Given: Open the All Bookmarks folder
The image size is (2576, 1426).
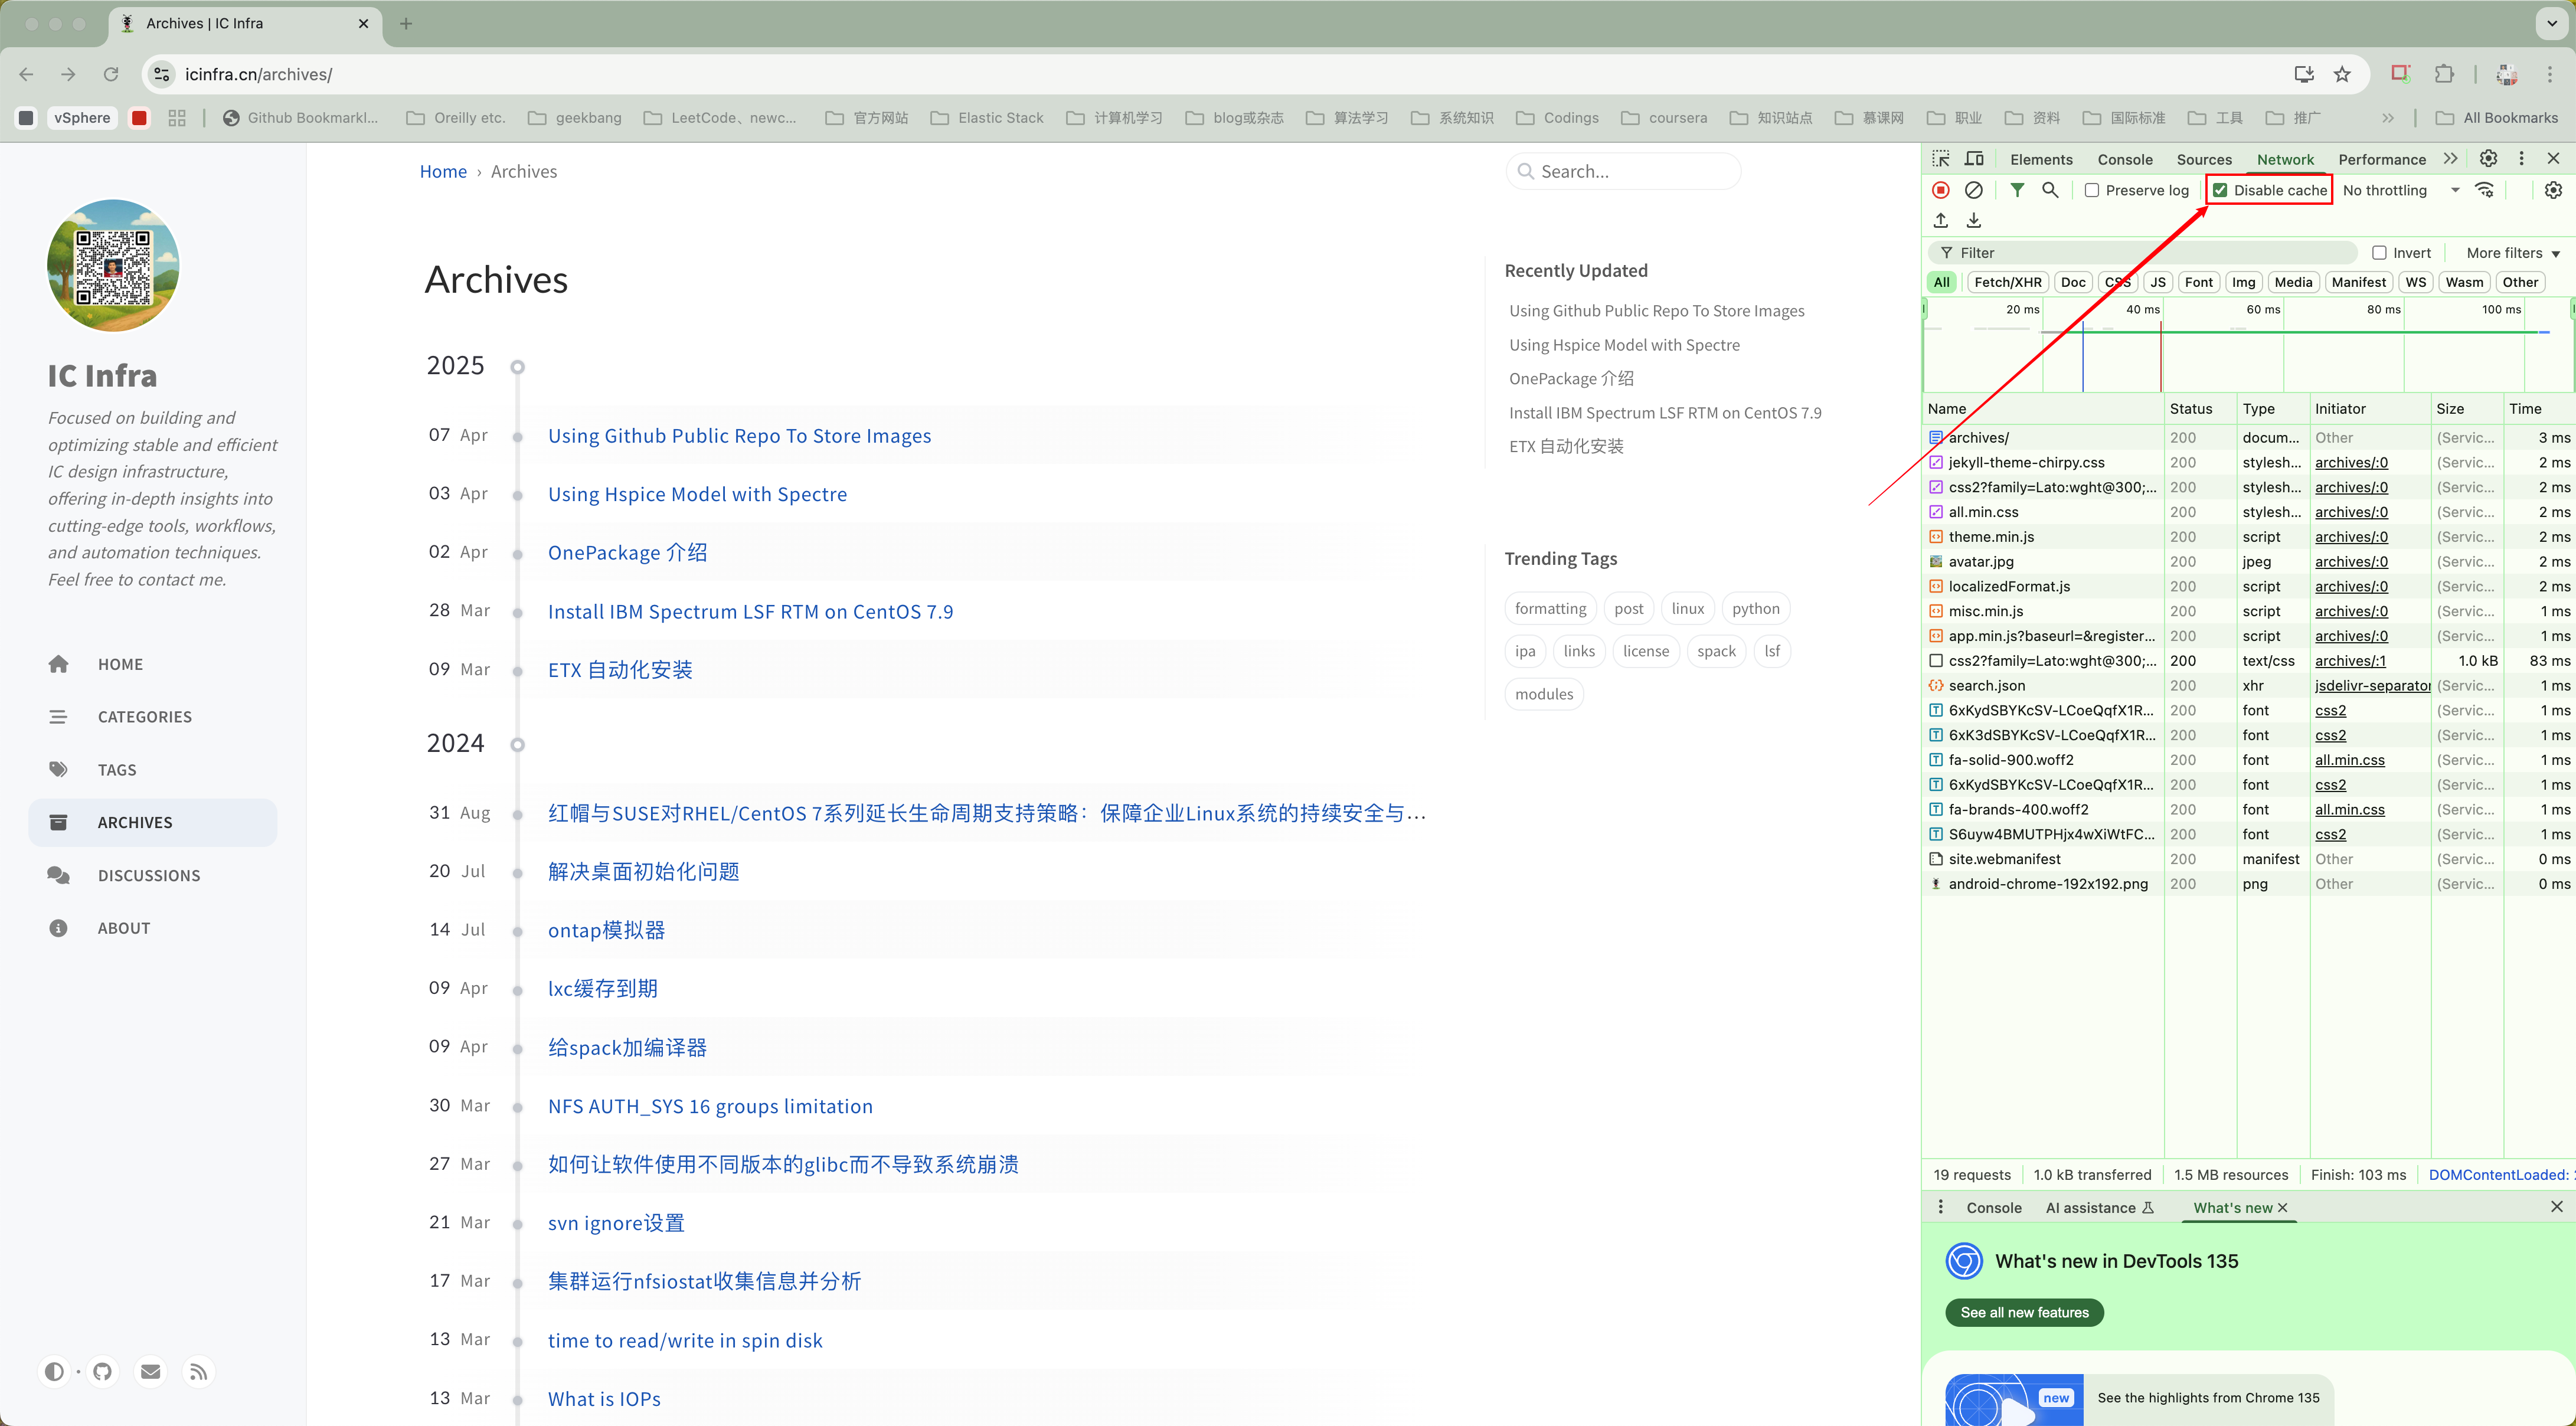Looking at the screenshot, I should (2497, 118).
